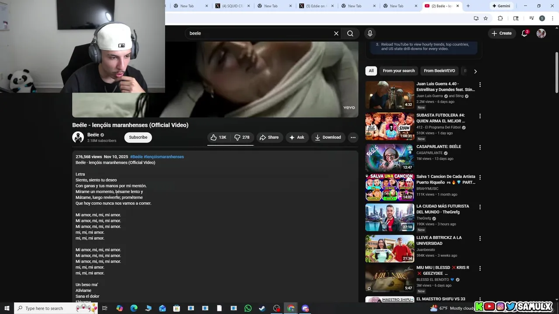Click the YouTube search magnifier button
Image resolution: width=559 pixels, height=314 pixels.
tap(350, 33)
